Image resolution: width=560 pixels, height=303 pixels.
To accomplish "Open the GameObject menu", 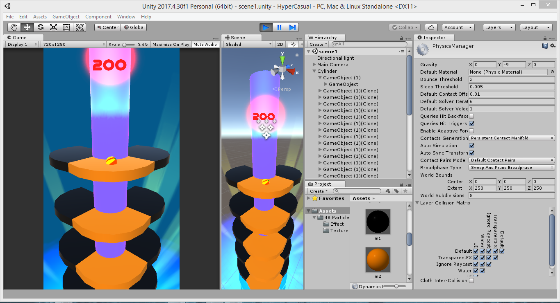I will 66,17.
